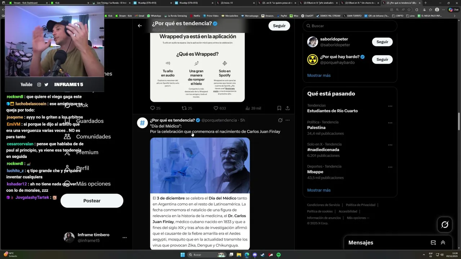Screen dimensions: 461x259
Task: Click the reply icon on Wrapped post
Action: (152, 108)
